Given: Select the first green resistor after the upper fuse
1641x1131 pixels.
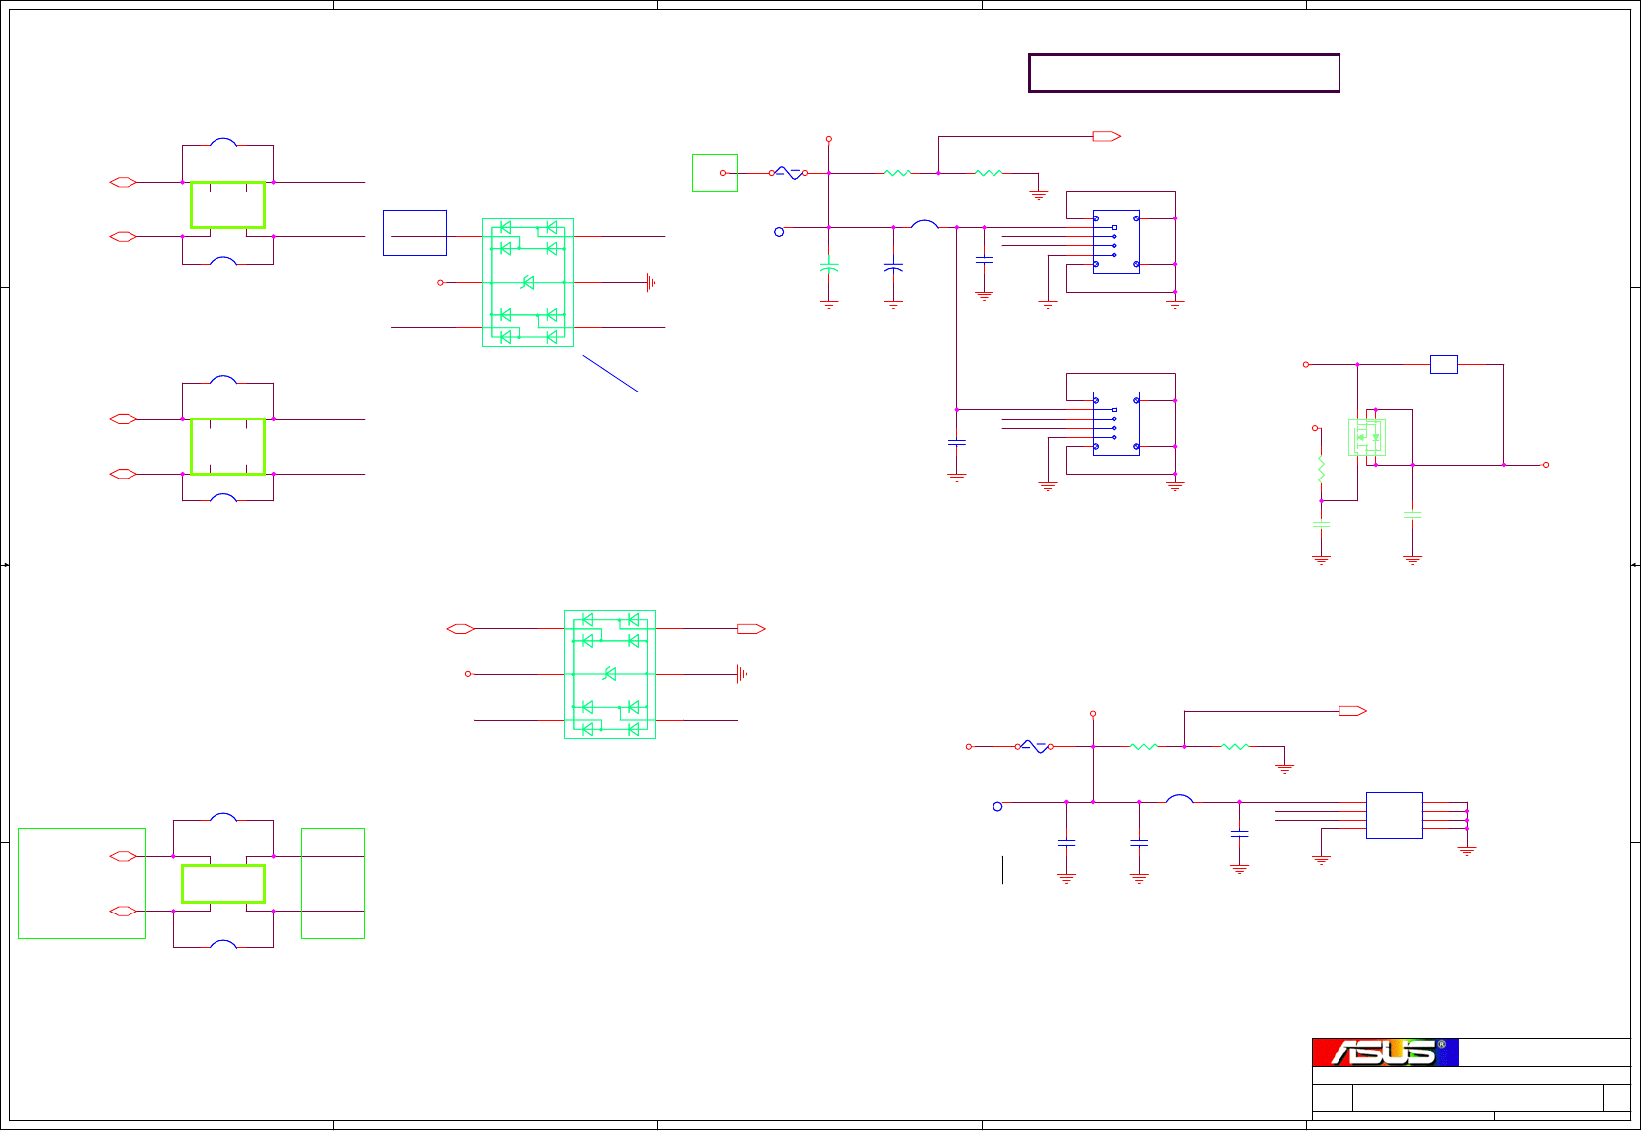Looking at the screenshot, I should coord(898,173).
